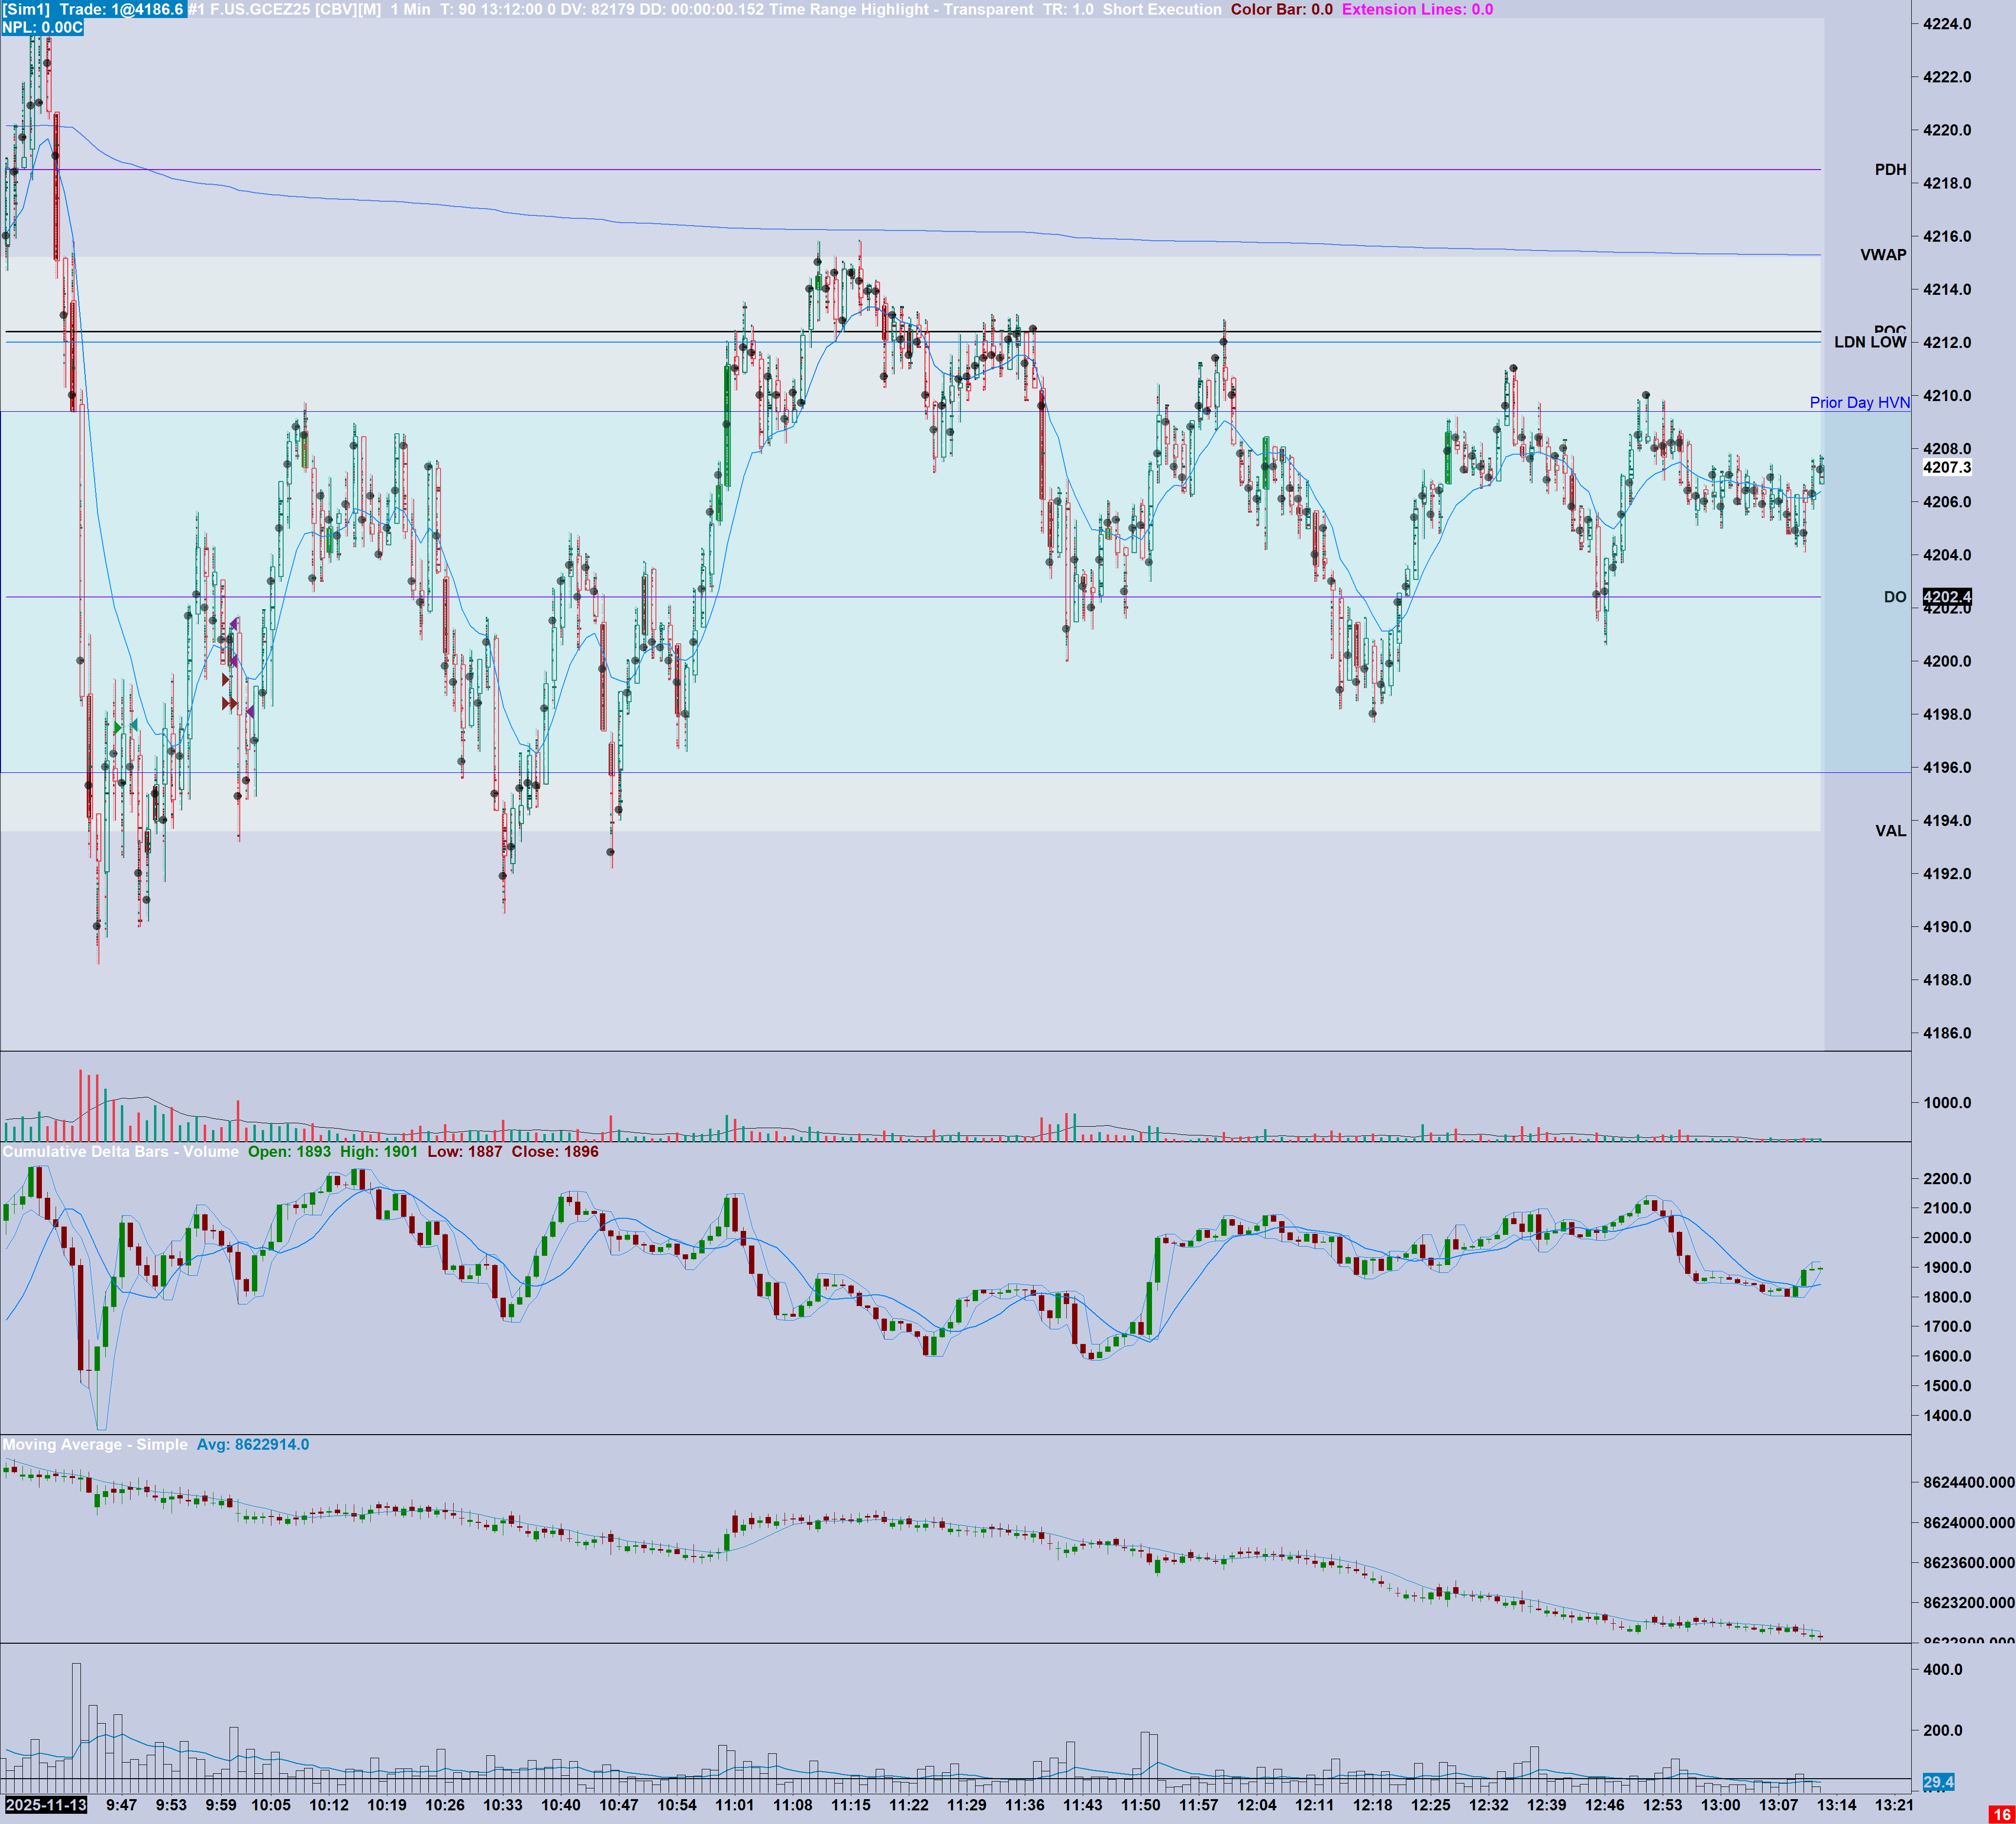The height and width of the screenshot is (1824, 2016).
Task: Click the red 16 box in corner
Action: (x=2001, y=1814)
